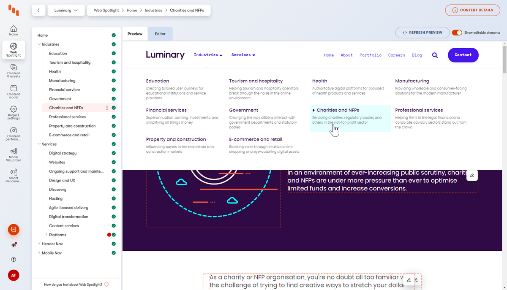This screenshot has width=507, height=290.
Task: Open the help question-mark icon
Action: click(x=14, y=259)
